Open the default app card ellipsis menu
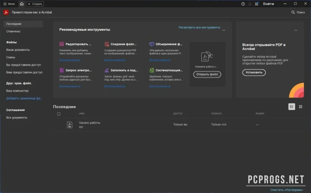311x193 pixels. [296, 30]
